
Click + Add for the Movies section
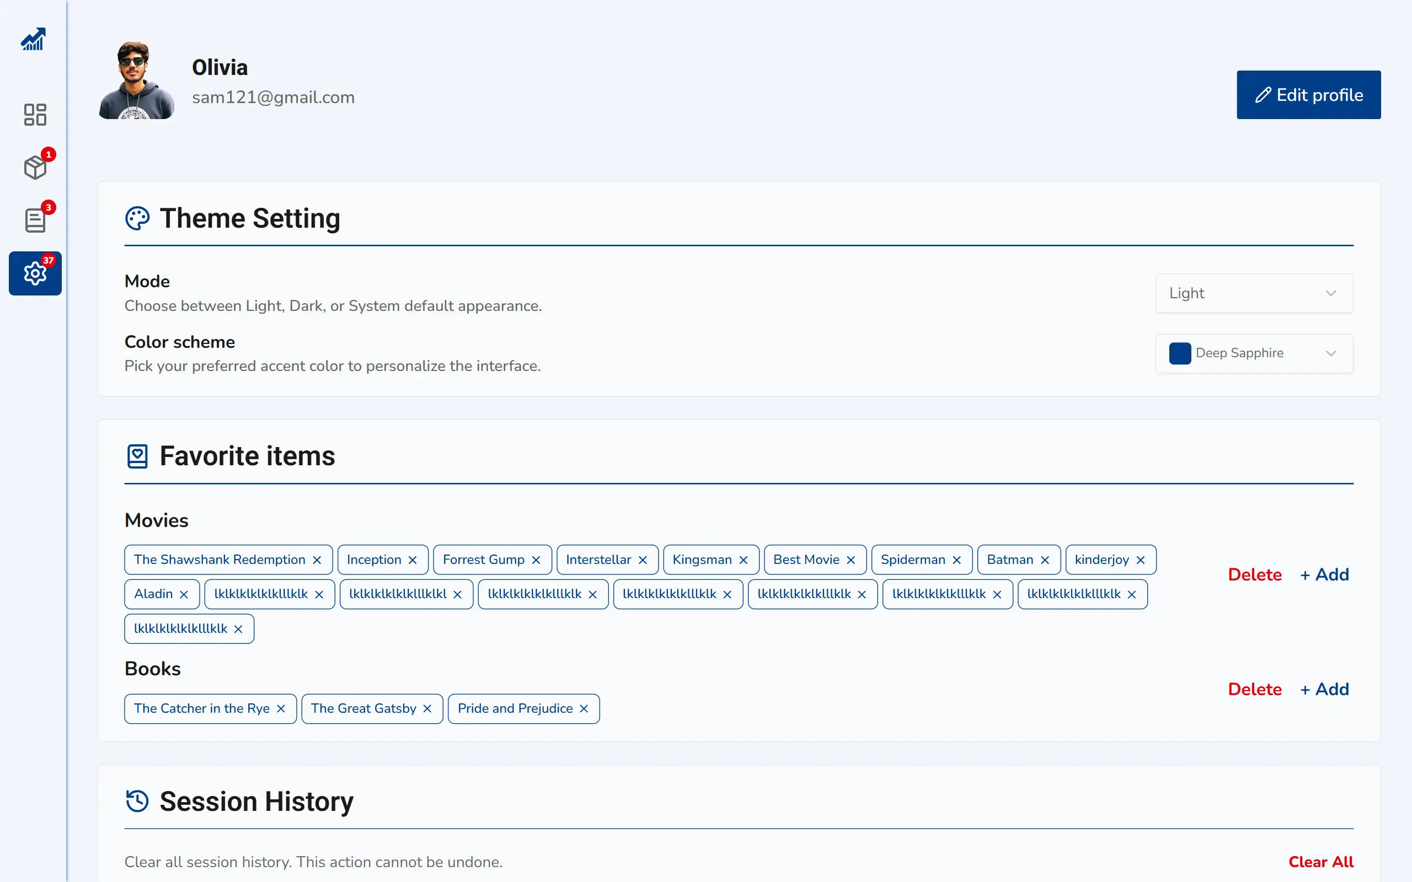coord(1324,574)
